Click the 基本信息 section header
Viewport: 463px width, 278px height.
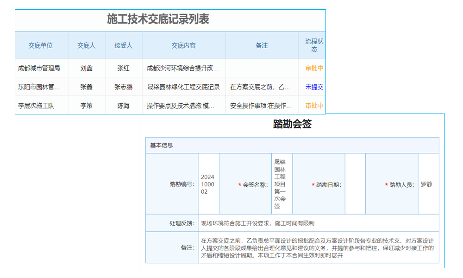coord(159,145)
